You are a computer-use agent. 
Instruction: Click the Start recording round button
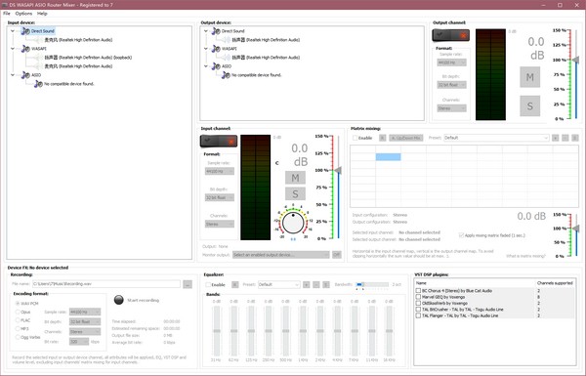(x=119, y=300)
